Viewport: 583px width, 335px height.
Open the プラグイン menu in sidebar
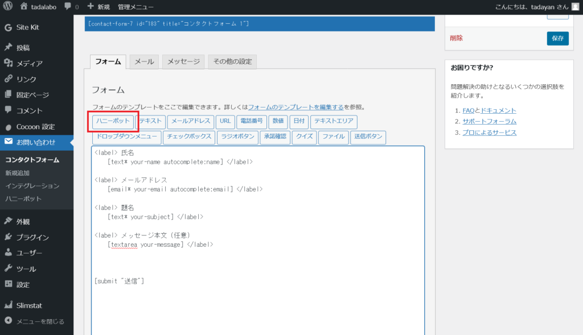(x=32, y=237)
